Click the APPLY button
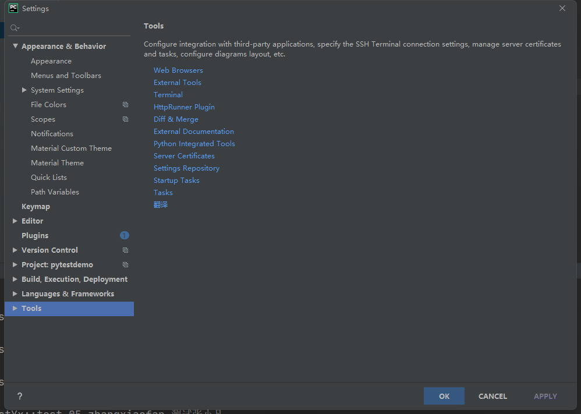Screen dimensions: 581x414 point(545,396)
